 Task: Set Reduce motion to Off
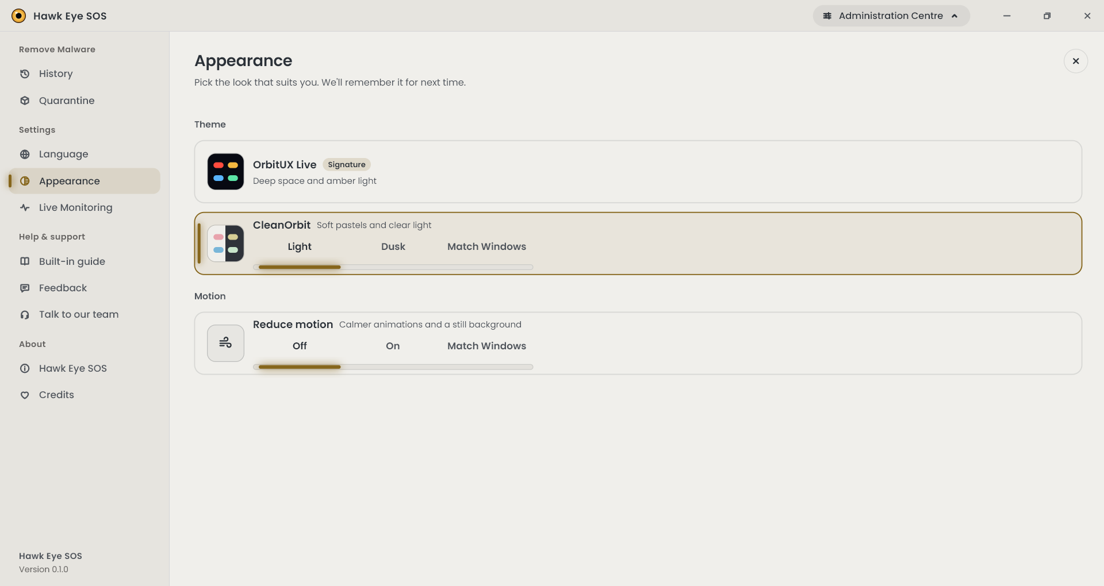pos(300,346)
